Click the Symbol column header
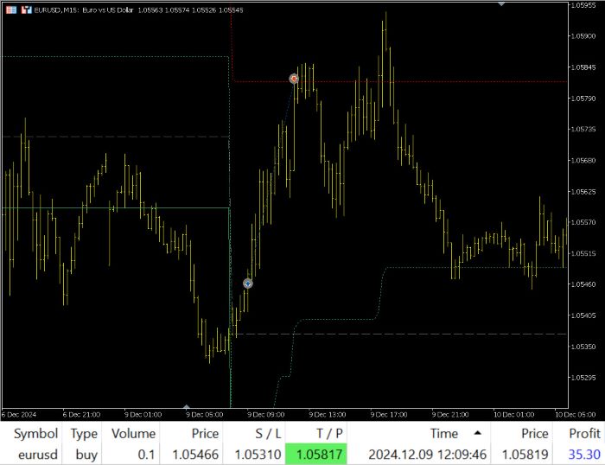Image resolution: width=605 pixels, height=465 pixels. click(x=36, y=433)
